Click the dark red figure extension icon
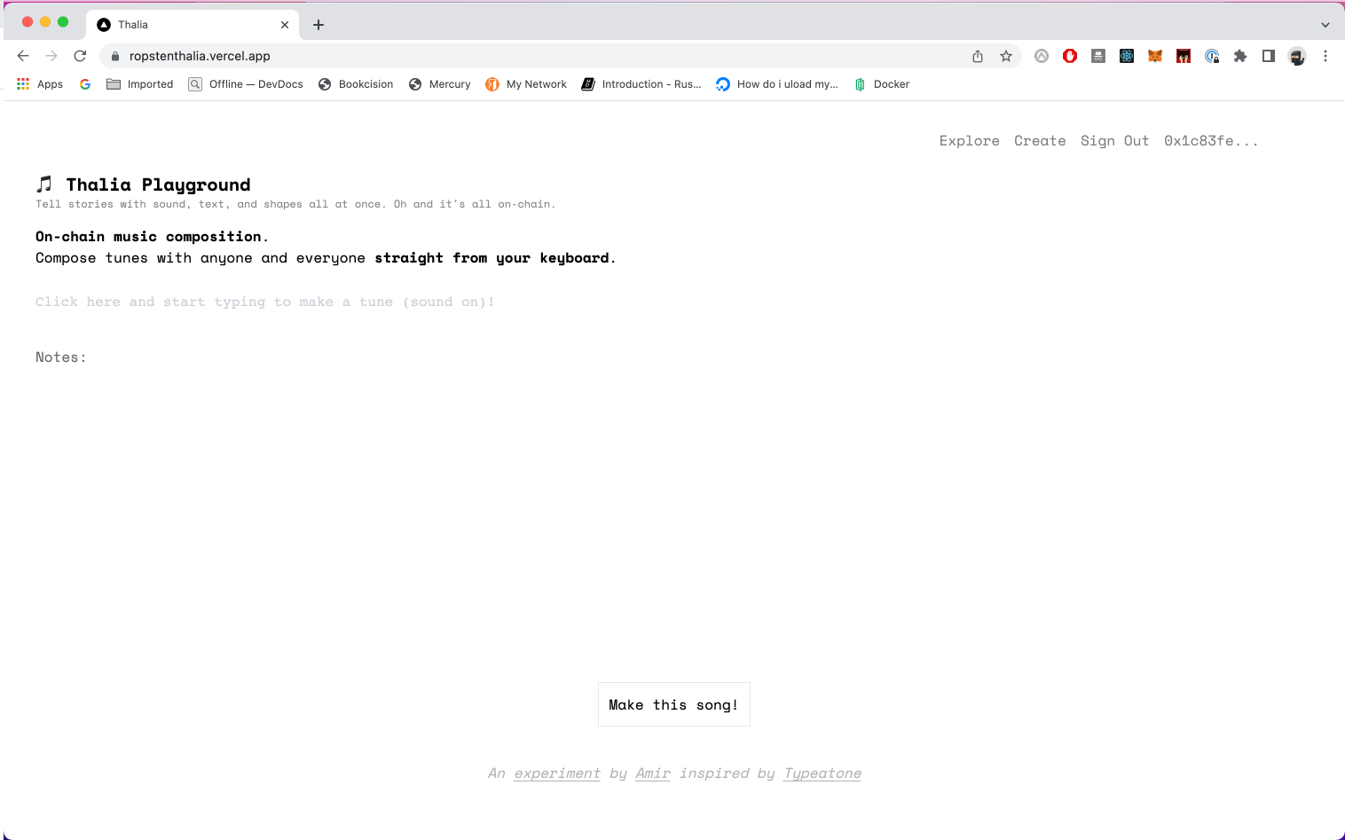 (1184, 56)
